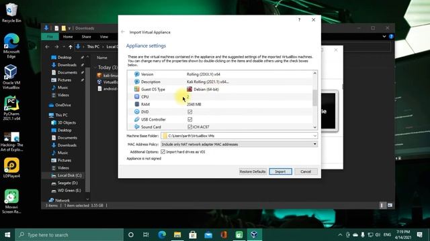This screenshot has height=241, width=430.
Task: Open Office app from the taskbar
Action: (x=224, y=235)
